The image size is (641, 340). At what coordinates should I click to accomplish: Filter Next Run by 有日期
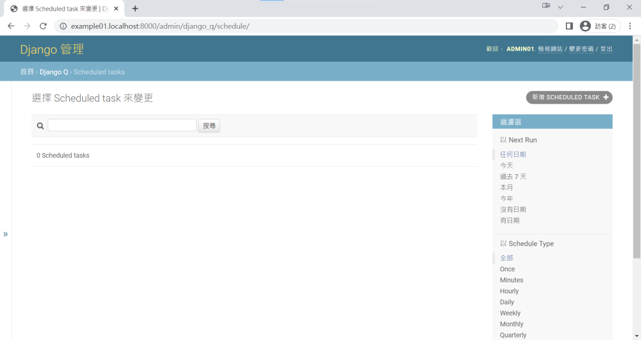tap(510, 221)
